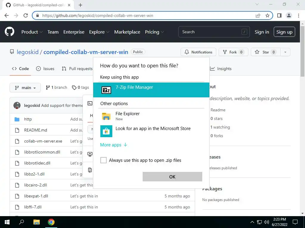Click Chrome forward arrow
305x228 pixels.
[x=16, y=15]
